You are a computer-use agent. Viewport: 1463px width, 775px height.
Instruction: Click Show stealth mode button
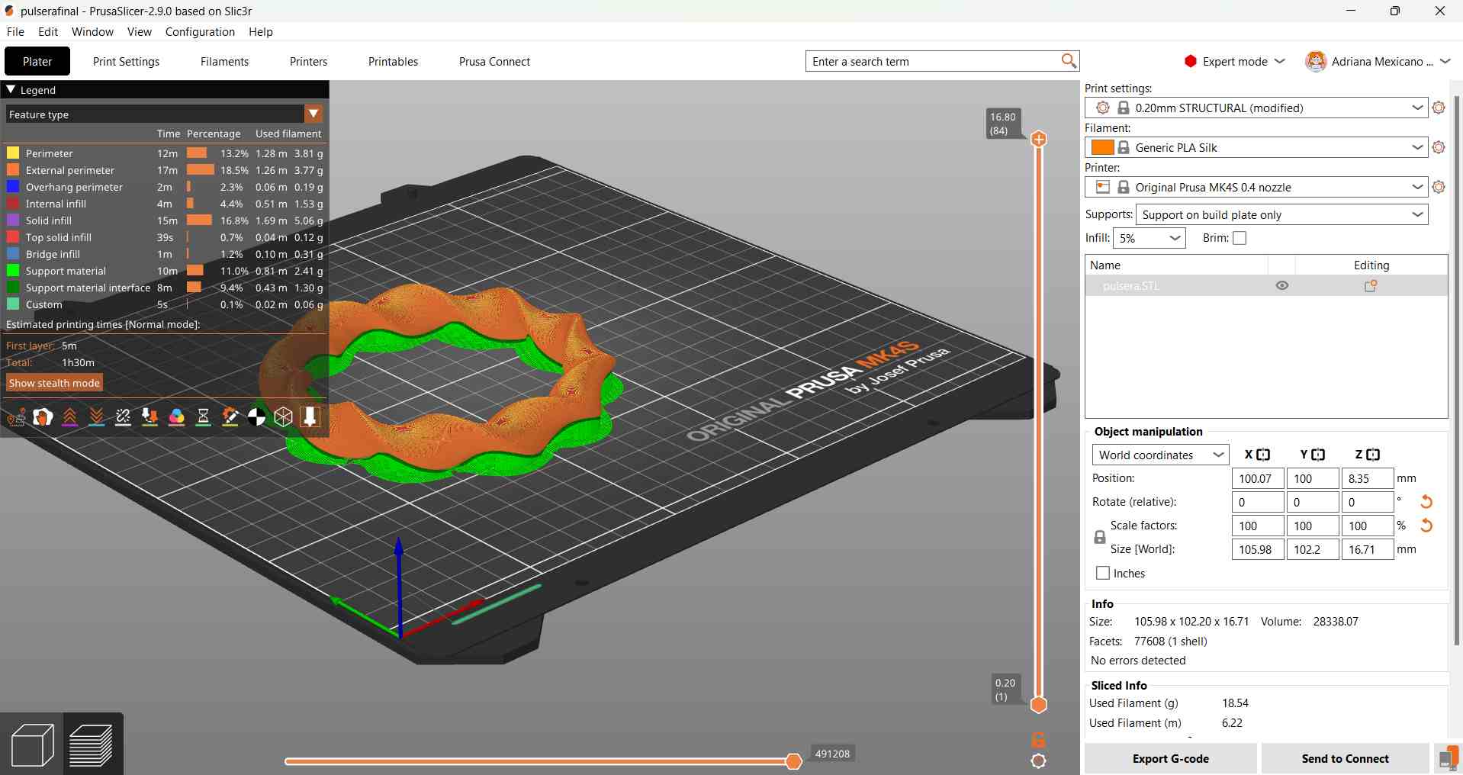coord(54,383)
